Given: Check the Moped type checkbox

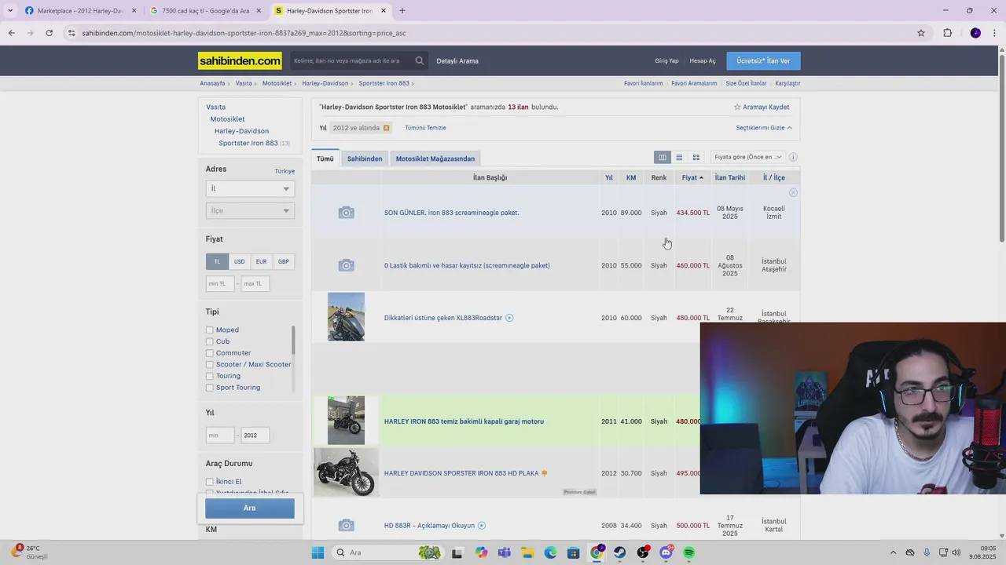Looking at the screenshot, I should (x=210, y=330).
